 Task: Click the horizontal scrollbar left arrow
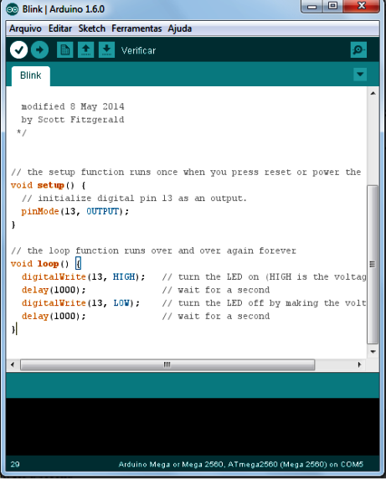click(13, 364)
